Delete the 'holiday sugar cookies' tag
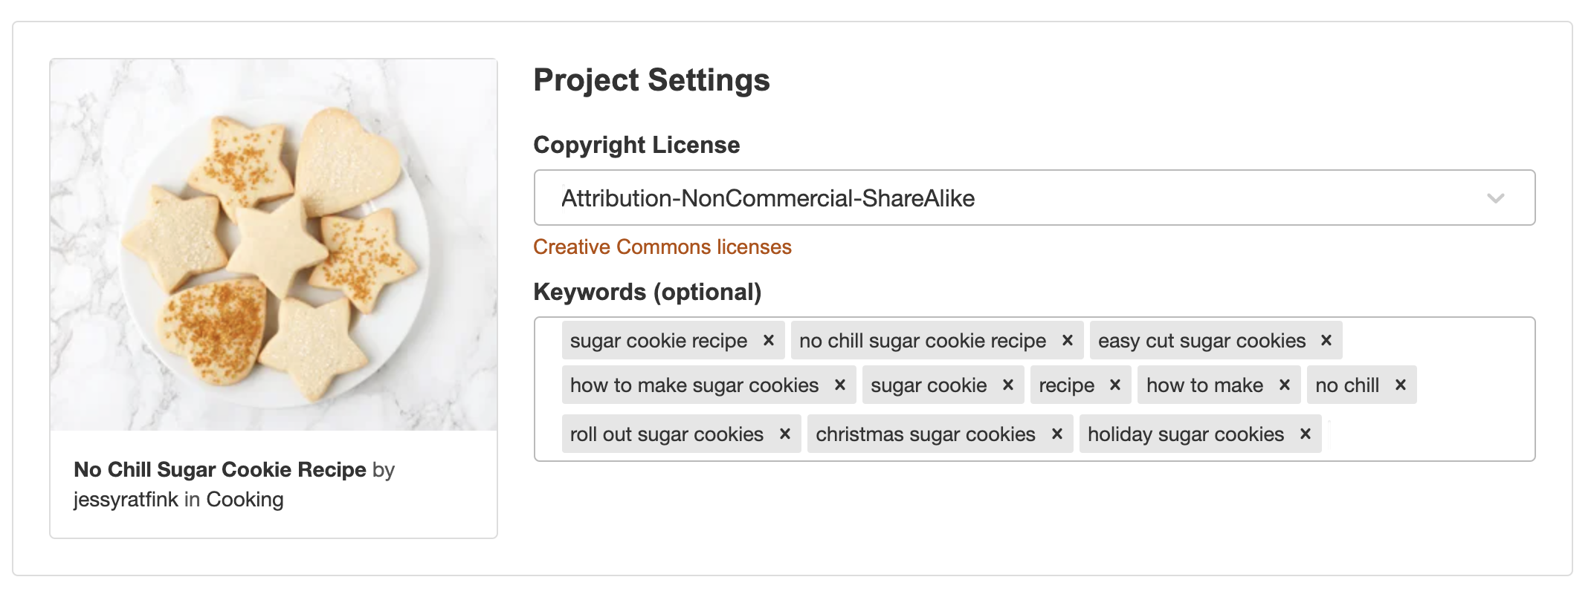 1306,434
